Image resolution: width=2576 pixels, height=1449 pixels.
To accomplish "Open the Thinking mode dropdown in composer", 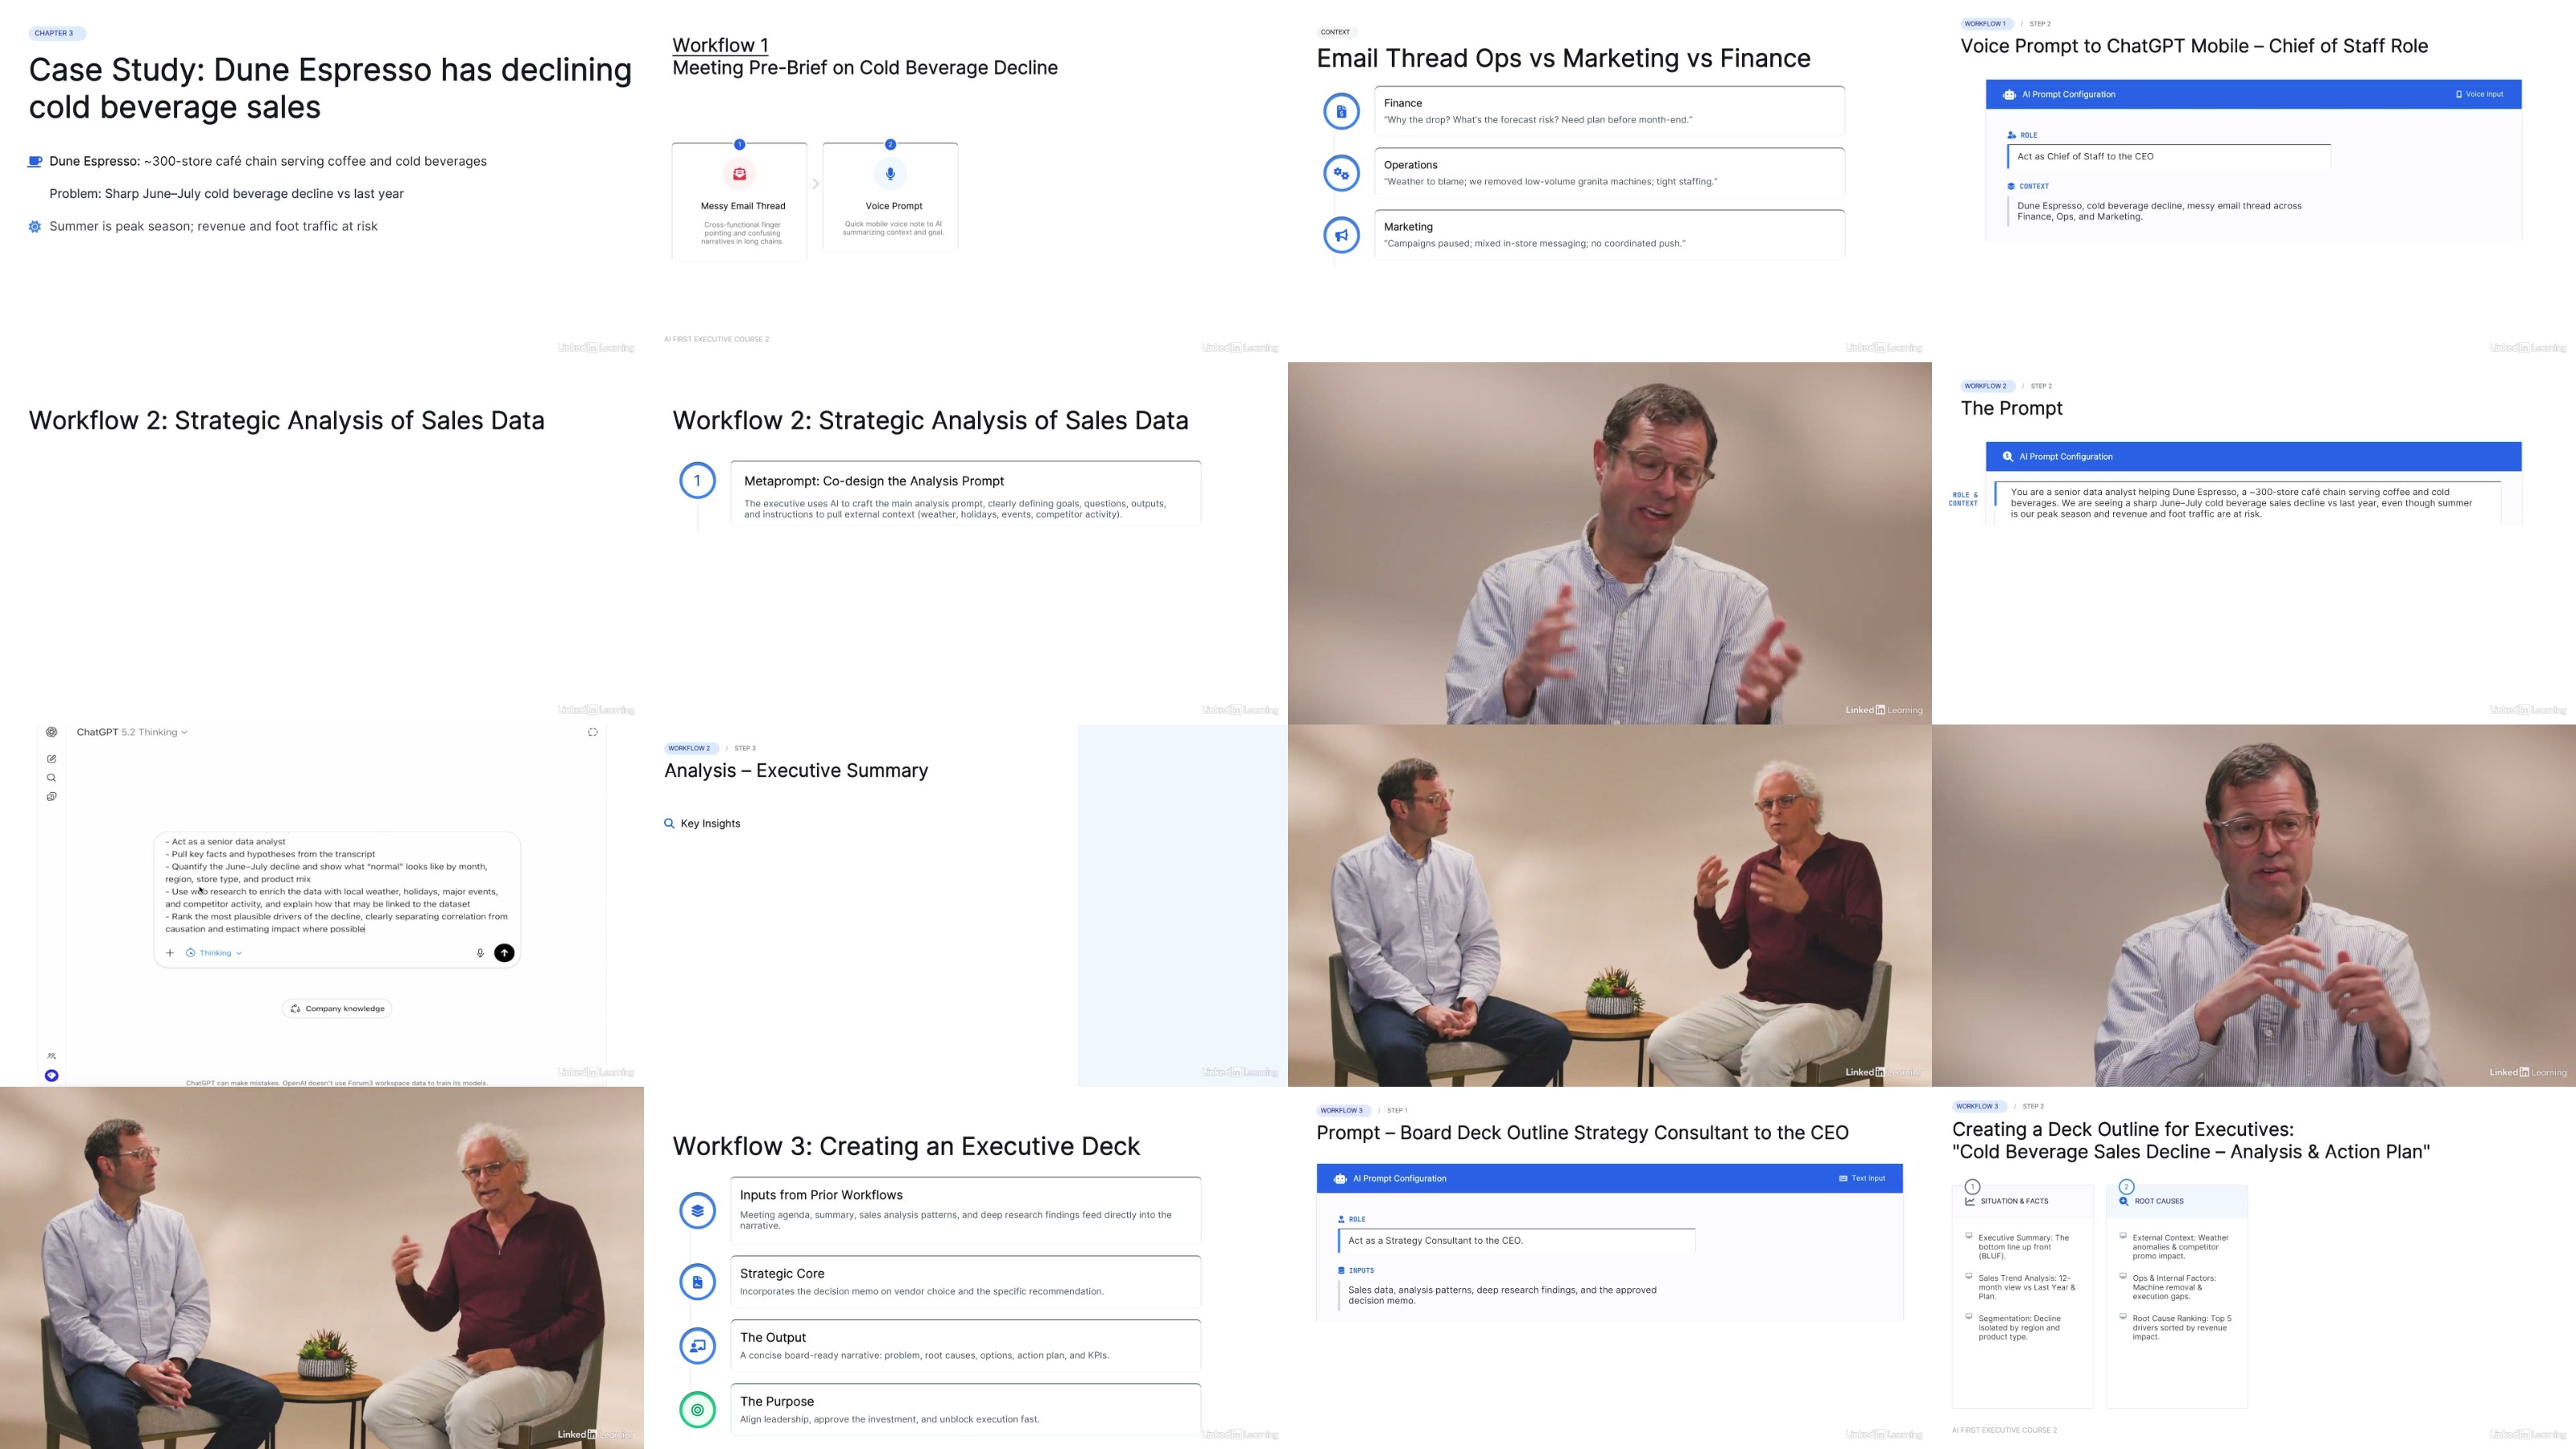I will (x=215, y=953).
